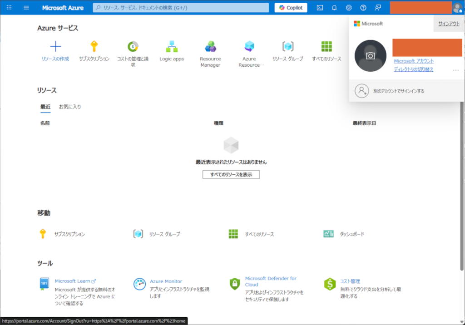
Task: Click the Microsoft Azure home title
Action: (63, 8)
